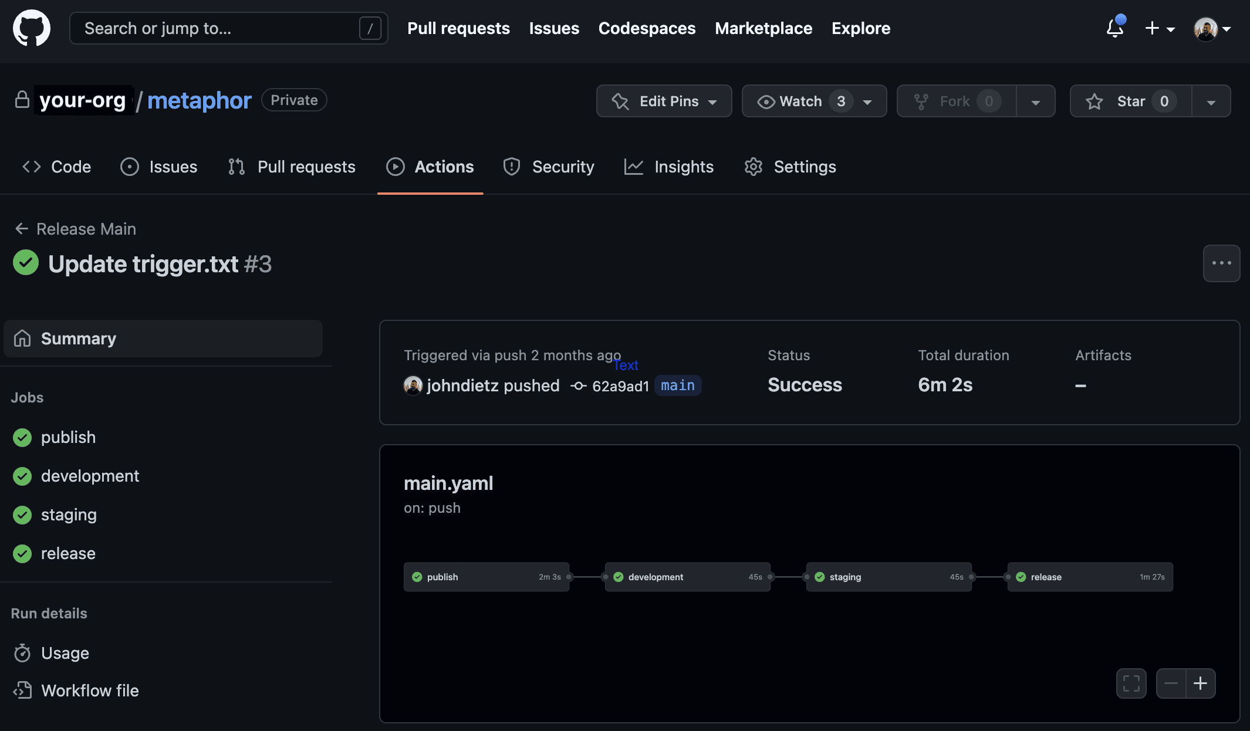Viewport: 1250px width, 731px height.
Task: Switch to the Insights tab
Action: pyautogui.click(x=669, y=167)
